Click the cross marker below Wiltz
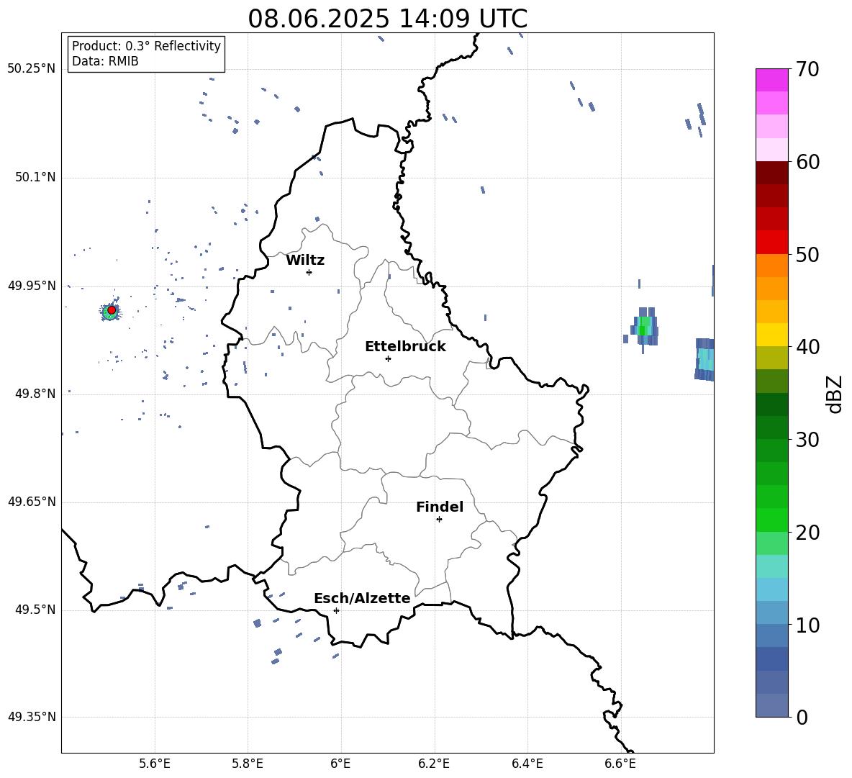 click(x=309, y=272)
